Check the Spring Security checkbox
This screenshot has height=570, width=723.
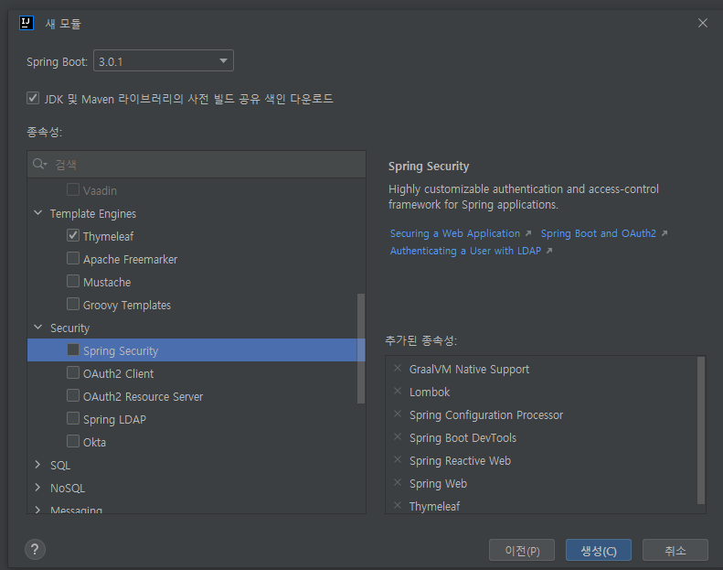click(73, 350)
